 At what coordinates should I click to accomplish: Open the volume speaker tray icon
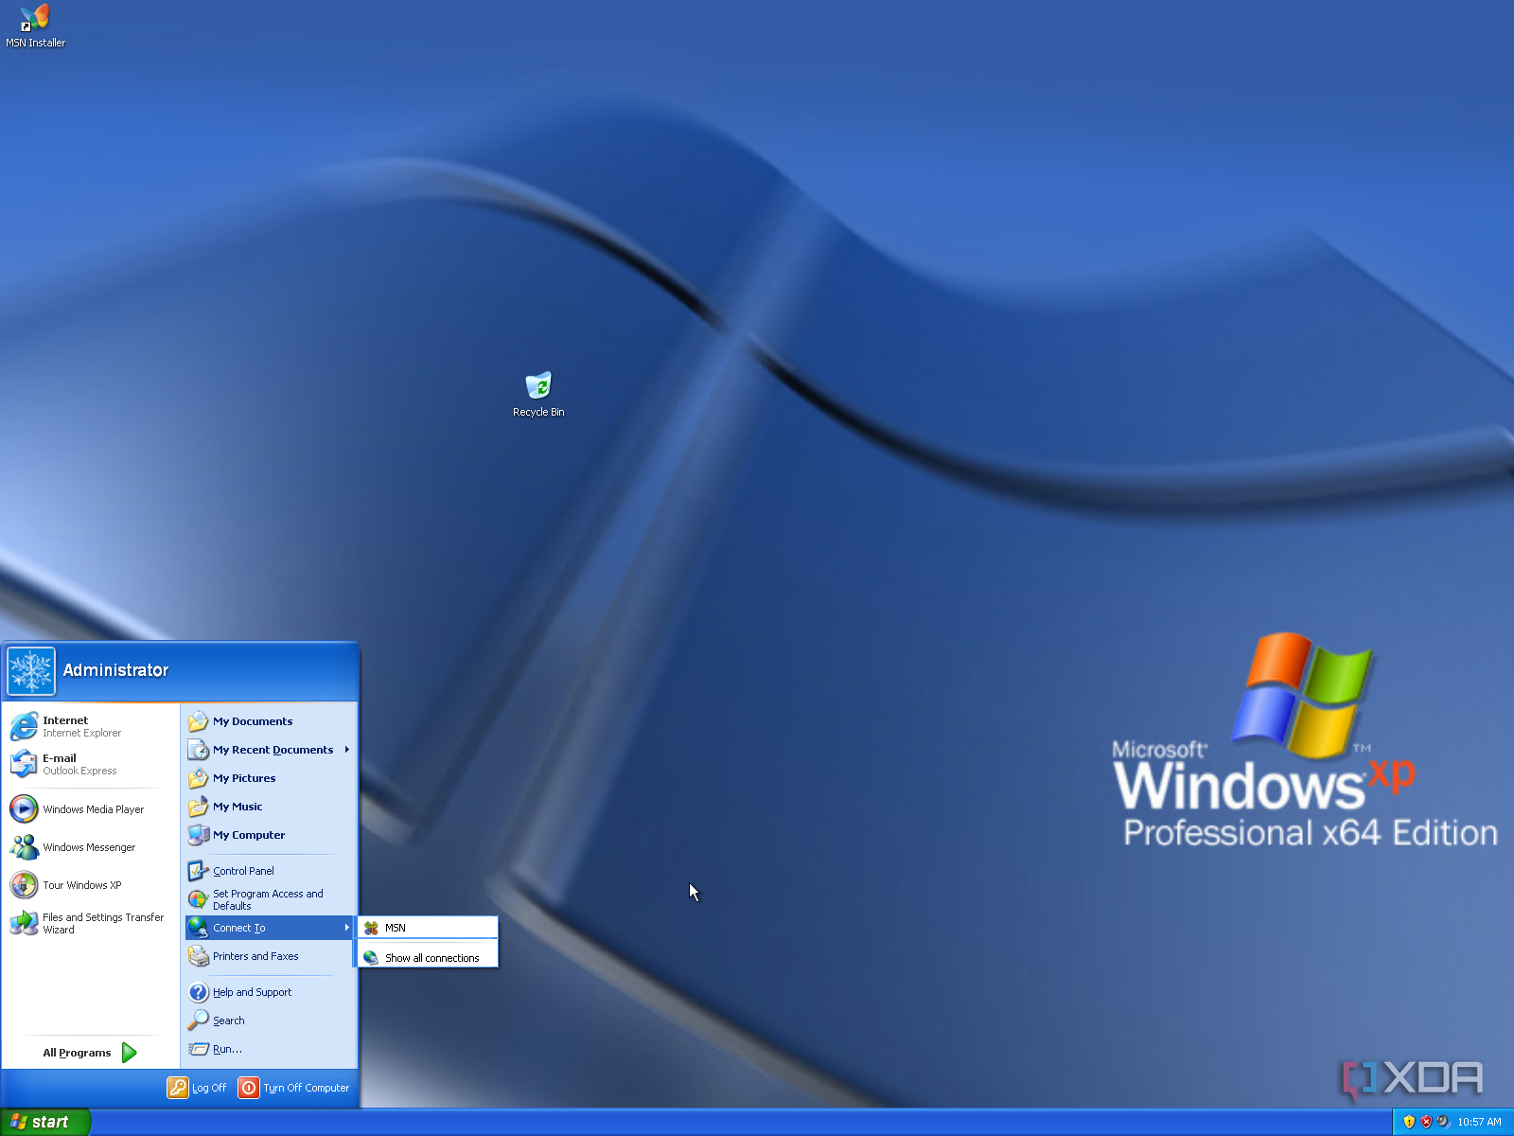point(1443,1122)
